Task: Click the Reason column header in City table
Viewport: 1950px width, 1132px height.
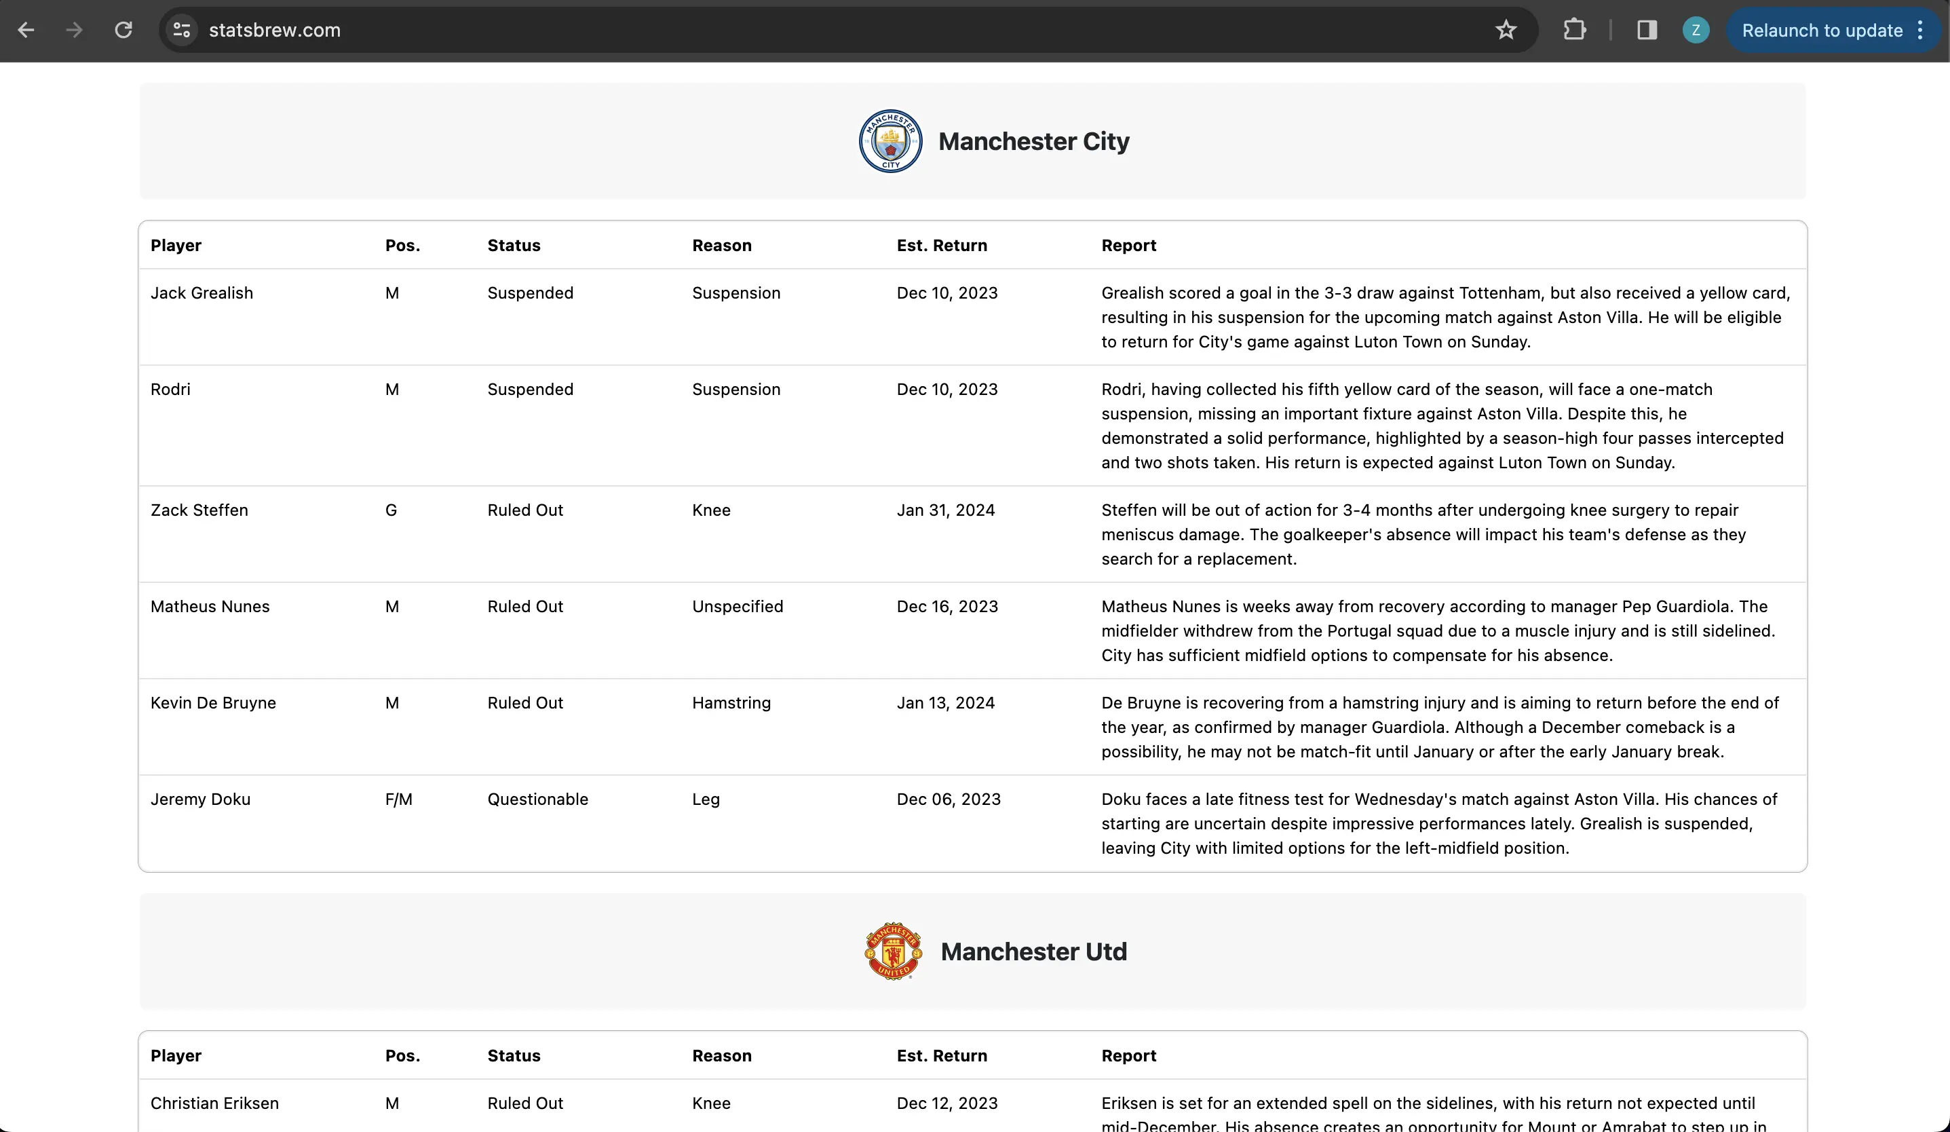Action: (722, 245)
